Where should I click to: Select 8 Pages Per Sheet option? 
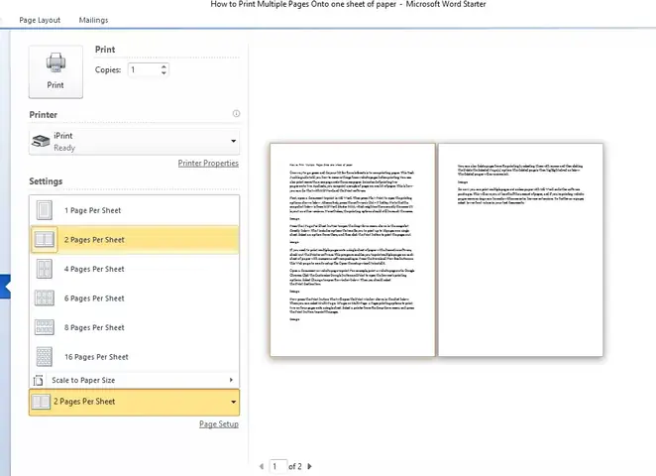pyautogui.click(x=135, y=327)
